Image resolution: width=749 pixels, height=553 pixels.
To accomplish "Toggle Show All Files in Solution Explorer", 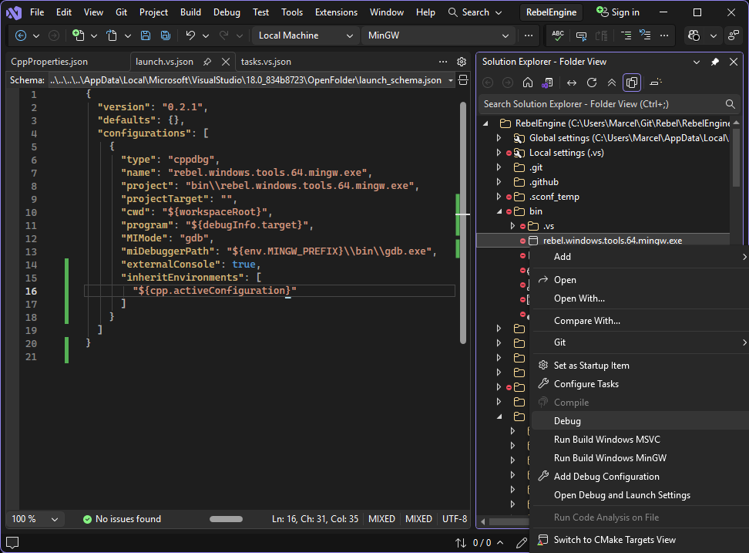I will 632,83.
